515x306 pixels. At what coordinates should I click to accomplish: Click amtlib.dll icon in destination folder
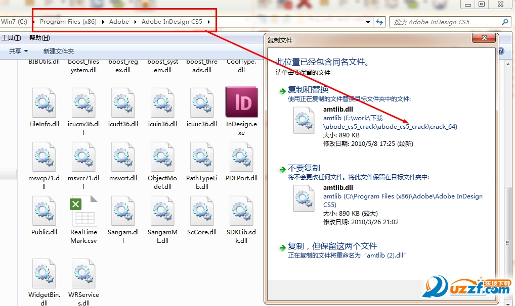pos(304,198)
